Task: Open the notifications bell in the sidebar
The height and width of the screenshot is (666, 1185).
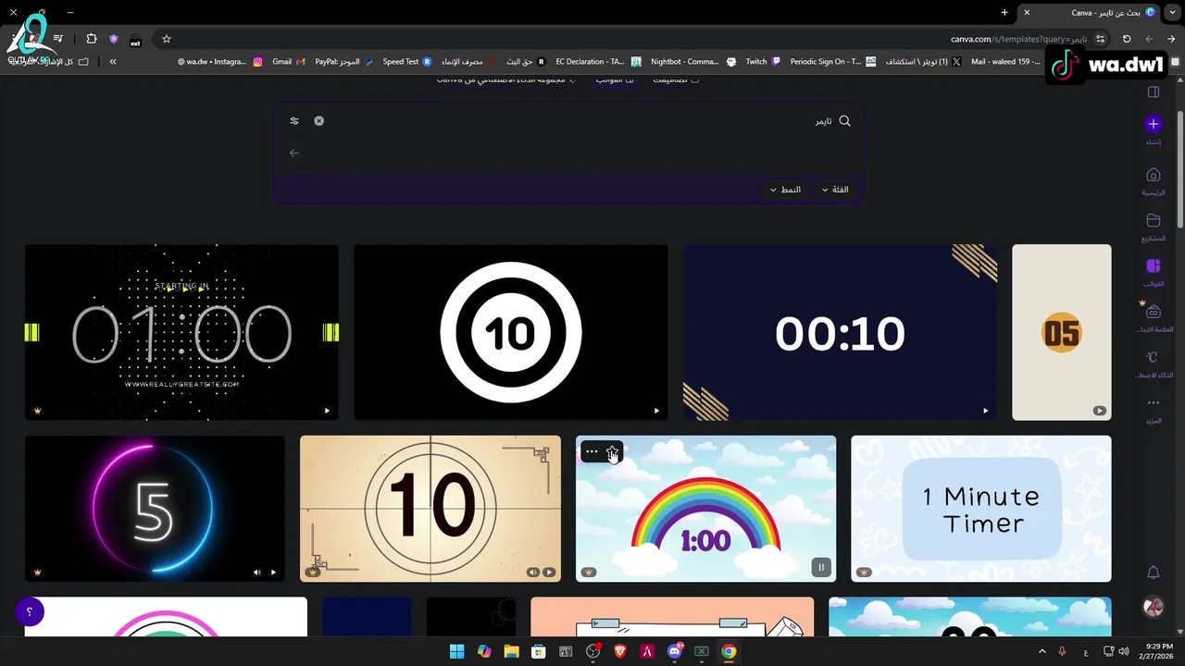Action: click(1153, 573)
